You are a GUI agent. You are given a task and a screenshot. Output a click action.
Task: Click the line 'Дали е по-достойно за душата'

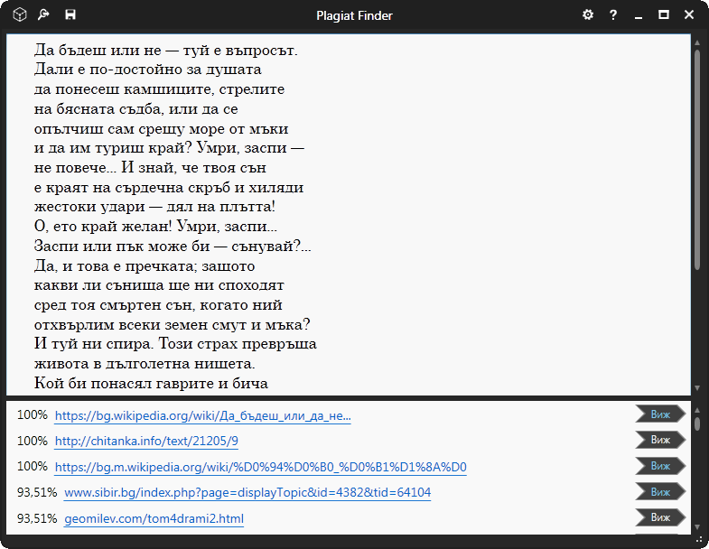click(148, 70)
